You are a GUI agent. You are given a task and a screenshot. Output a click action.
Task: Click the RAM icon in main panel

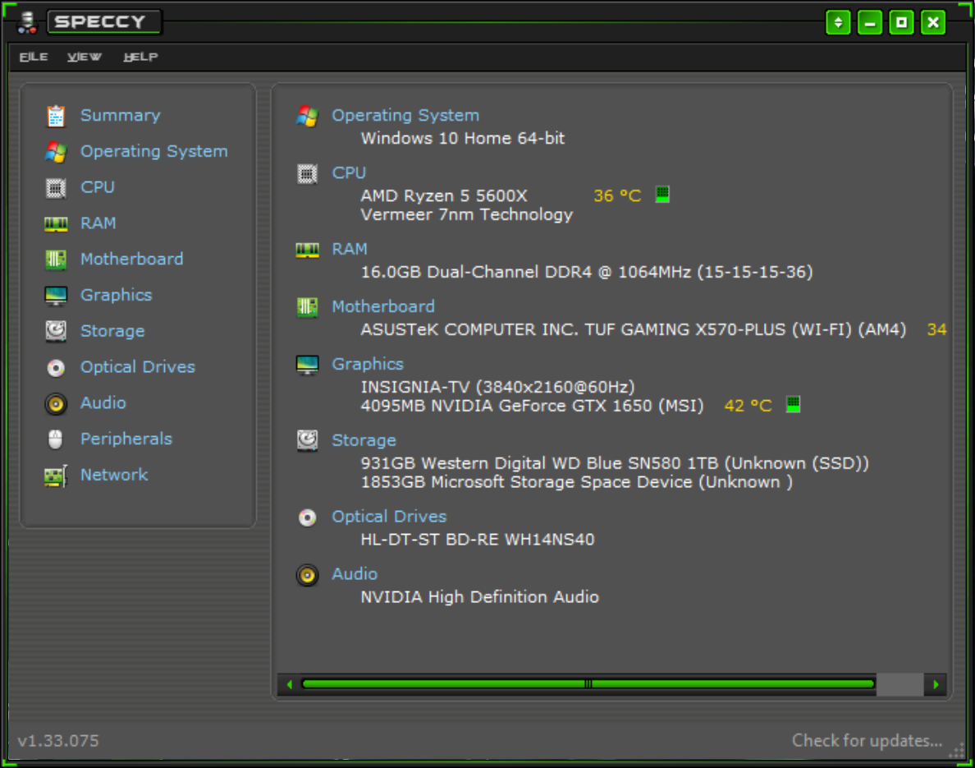307,251
